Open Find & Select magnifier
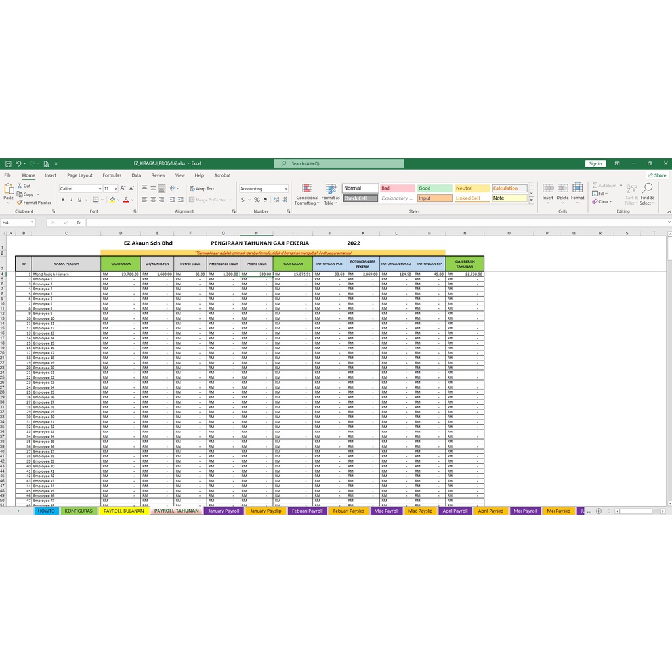The image size is (672, 672). [x=647, y=188]
